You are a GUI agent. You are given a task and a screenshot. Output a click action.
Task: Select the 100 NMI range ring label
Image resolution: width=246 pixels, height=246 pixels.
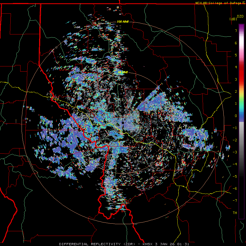point(123,22)
